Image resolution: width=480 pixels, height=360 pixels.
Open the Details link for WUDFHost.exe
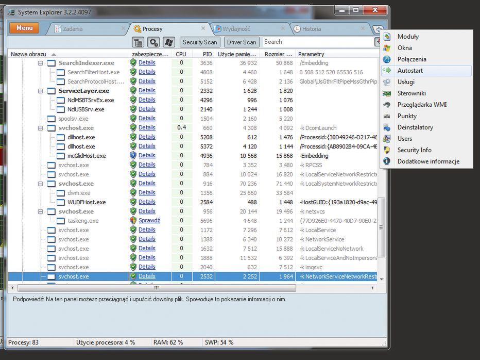147,202
